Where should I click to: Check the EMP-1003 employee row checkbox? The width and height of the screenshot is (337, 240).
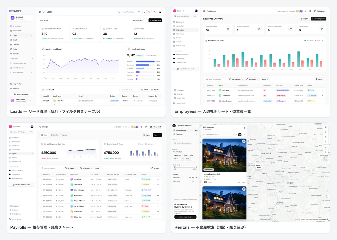(205, 101)
